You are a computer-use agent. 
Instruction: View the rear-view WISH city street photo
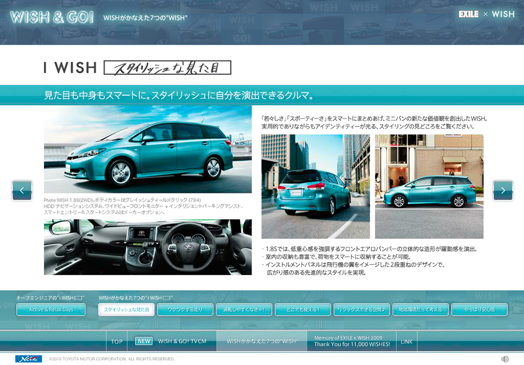tap(315, 186)
